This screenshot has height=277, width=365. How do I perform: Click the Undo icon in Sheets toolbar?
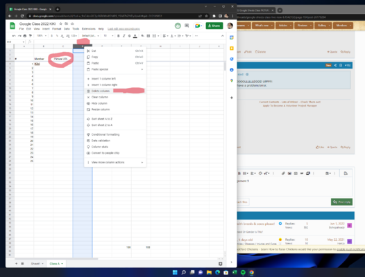(x=14, y=36)
